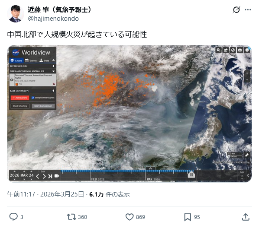Click the Start Comparison button

43,106
